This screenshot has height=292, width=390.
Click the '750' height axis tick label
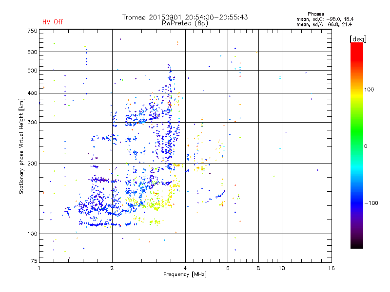pyautogui.click(x=32, y=31)
